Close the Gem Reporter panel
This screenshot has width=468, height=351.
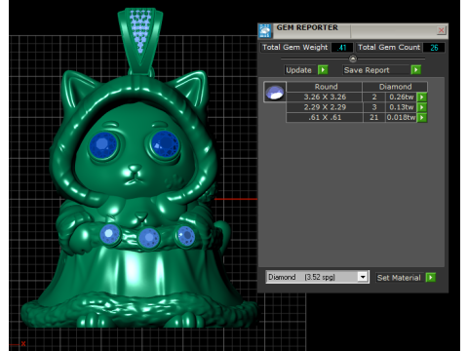(441, 30)
